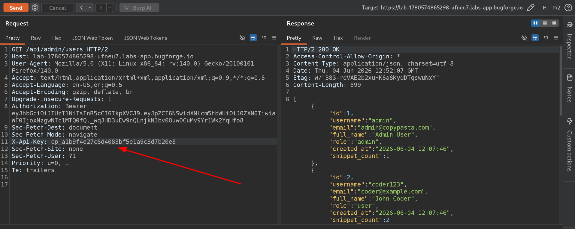The height and width of the screenshot is (229, 575).
Task: Open the send settings gear icon
Action: [35, 8]
